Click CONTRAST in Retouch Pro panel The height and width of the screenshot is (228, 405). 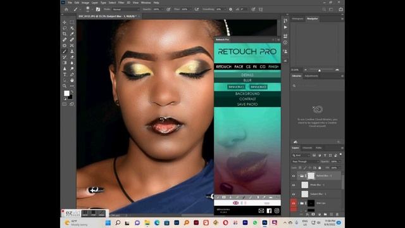[247, 99]
